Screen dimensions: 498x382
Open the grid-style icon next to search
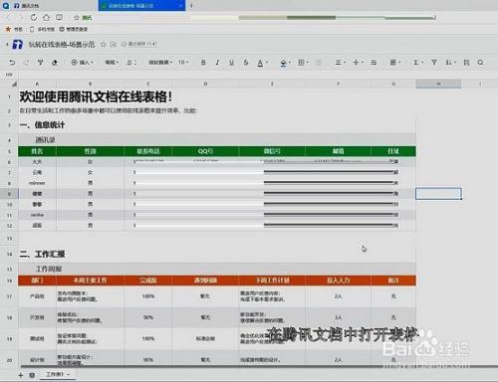click(x=466, y=63)
